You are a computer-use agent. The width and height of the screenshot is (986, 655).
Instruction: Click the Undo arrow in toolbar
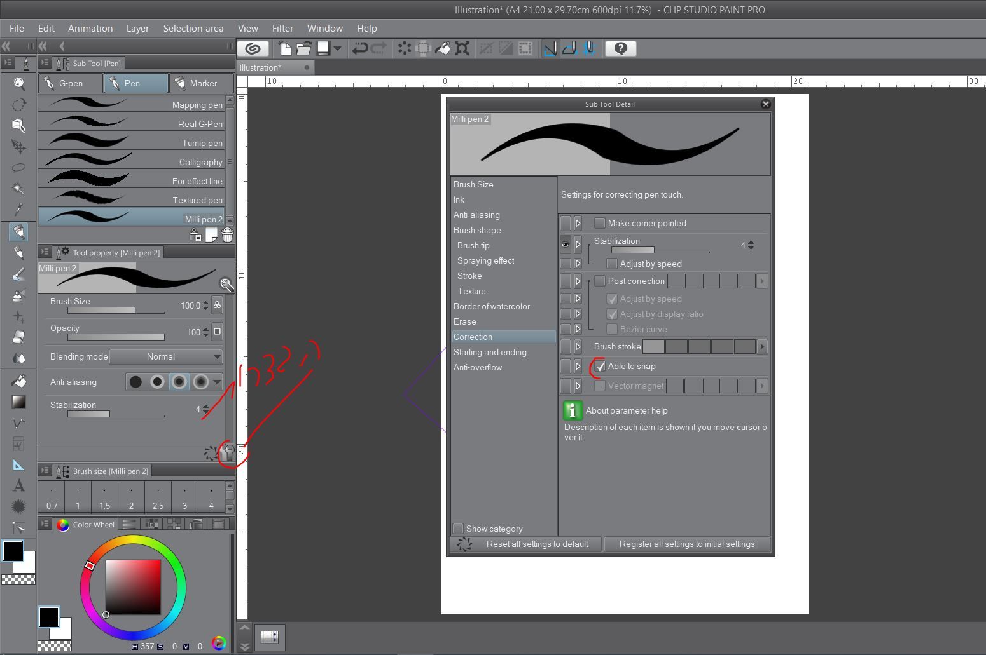click(359, 48)
